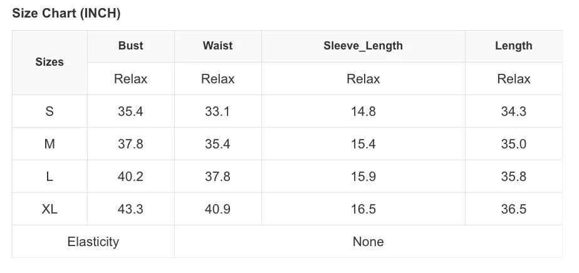Select the S size row label
Image resolution: width=579 pixels, height=273 pixels.
[x=50, y=111]
